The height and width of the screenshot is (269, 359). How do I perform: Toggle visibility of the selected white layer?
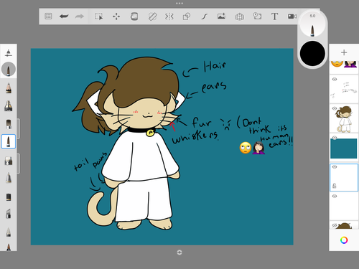(335, 167)
